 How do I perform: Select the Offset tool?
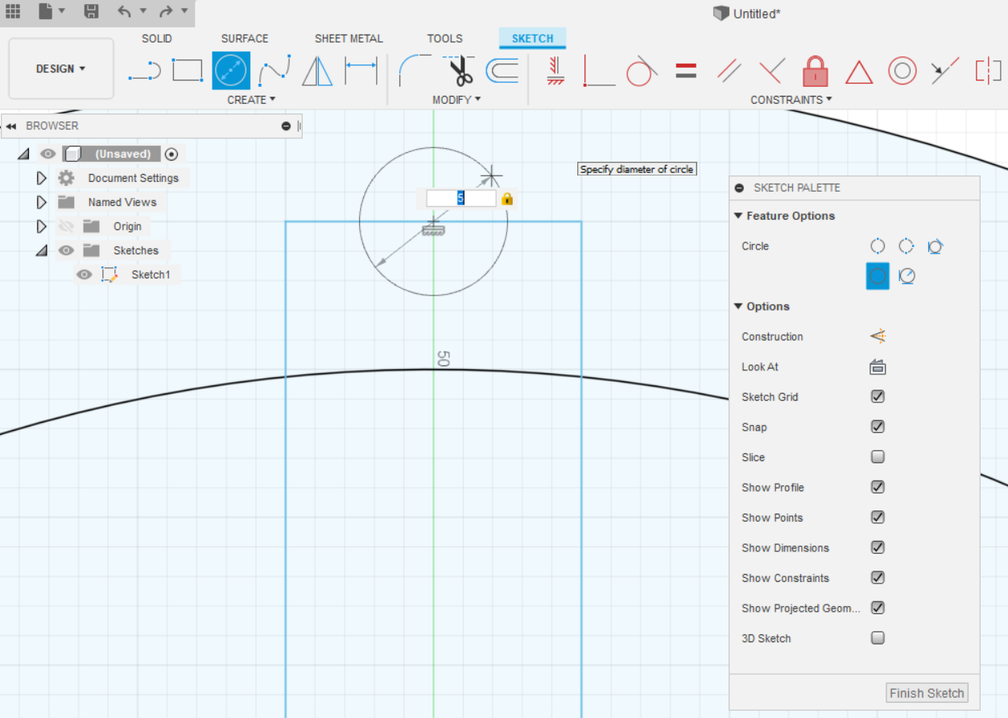[502, 71]
